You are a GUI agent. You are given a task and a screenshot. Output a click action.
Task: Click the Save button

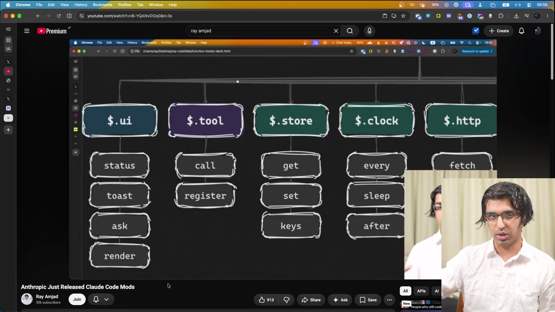368,300
